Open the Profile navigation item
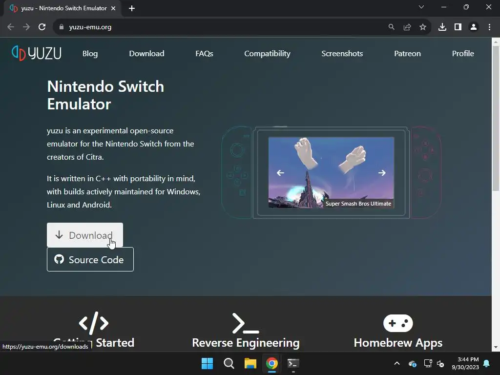The width and height of the screenshot is (500, 375). click(x=463, y=54)
